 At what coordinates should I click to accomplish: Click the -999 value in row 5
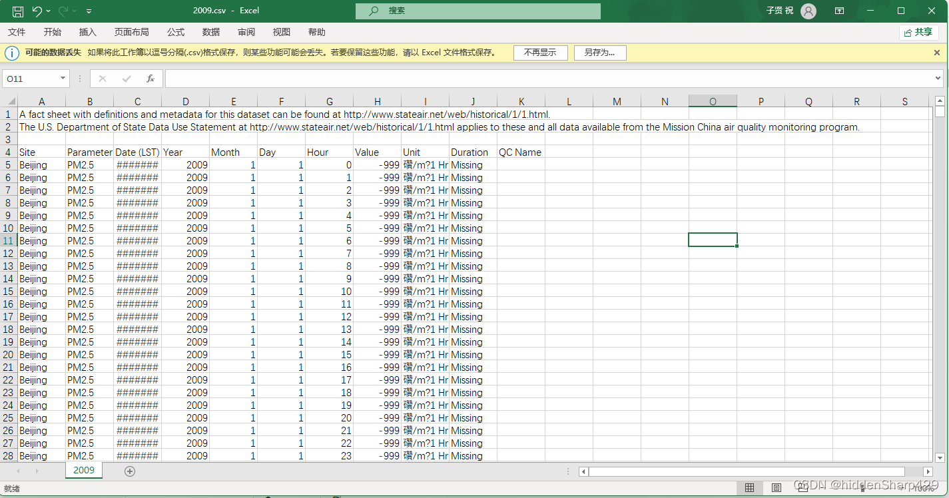click(378, 165)
